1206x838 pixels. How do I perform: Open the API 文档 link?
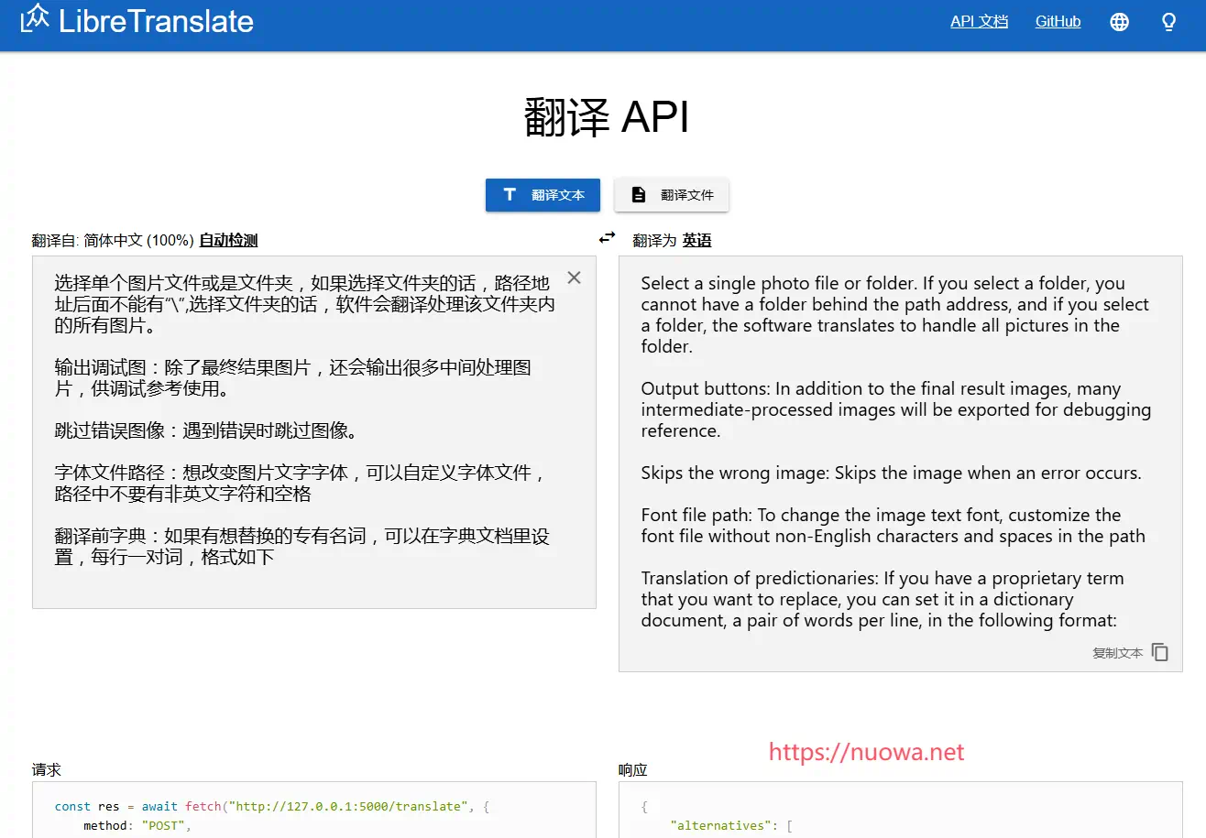(x=979, y=22)
